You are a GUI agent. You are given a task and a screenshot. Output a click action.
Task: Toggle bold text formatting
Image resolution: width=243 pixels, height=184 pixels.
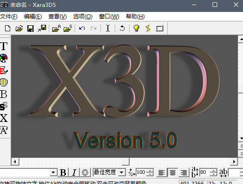click(63, 172)
